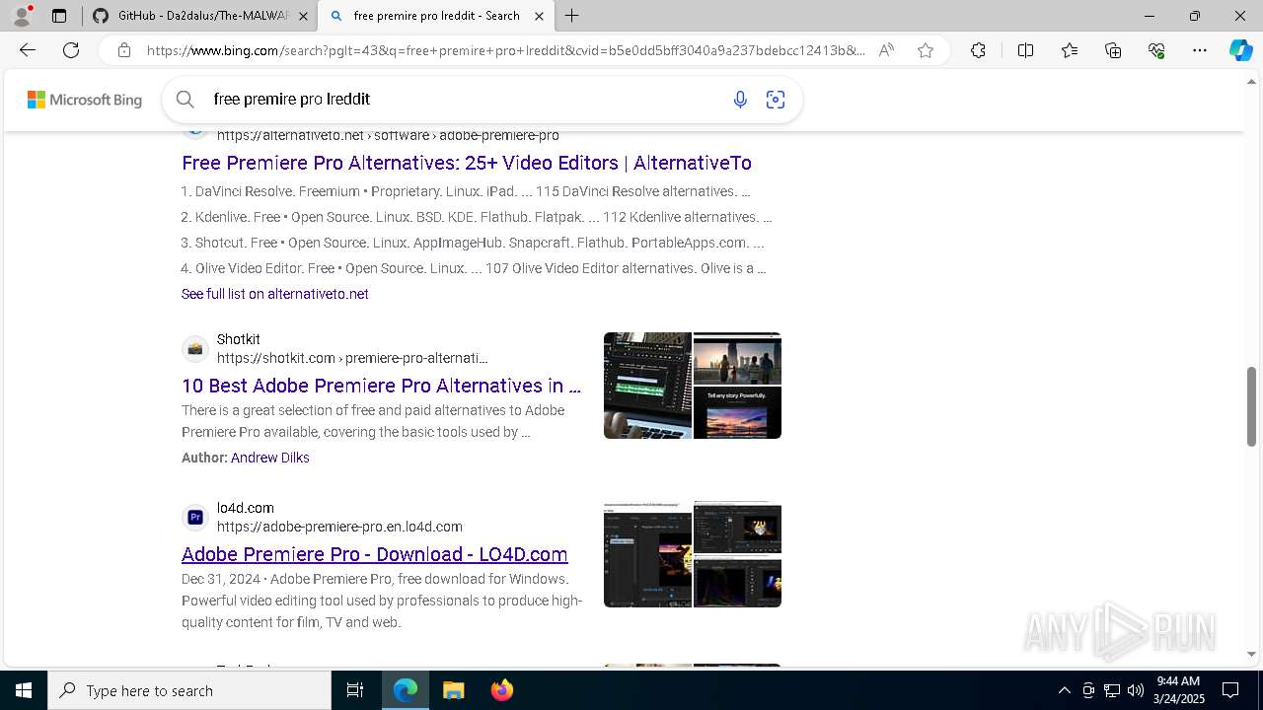Search using voice microphone icon
1263x710 pixels.
pyautogui.click(x=740, y=99)
